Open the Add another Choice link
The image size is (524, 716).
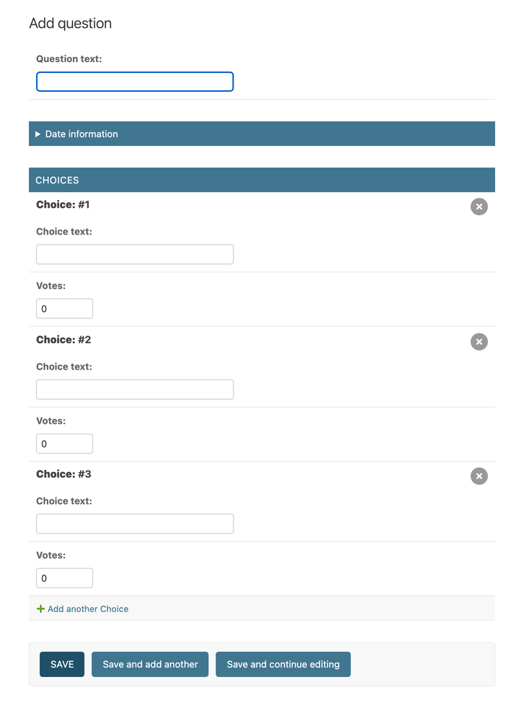pos(86,608)
